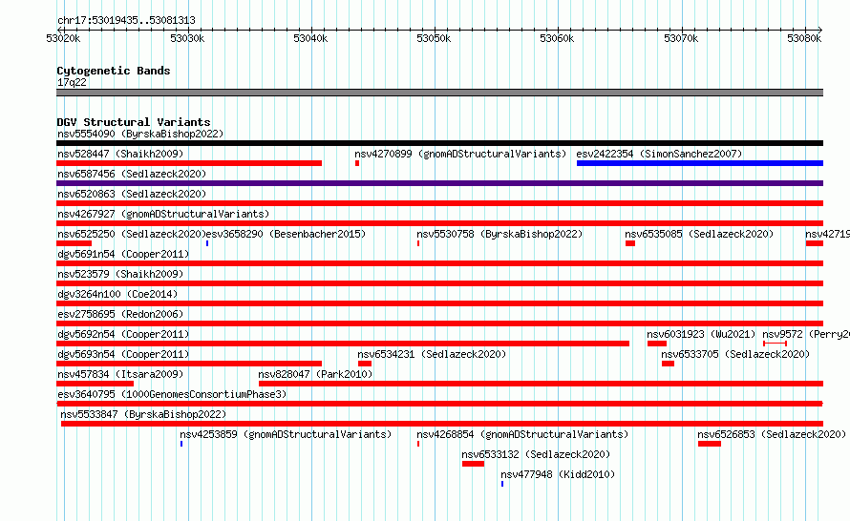Open nsv6534231 (Sedlazeck2020) label
The width and height of the screenshot is (850, 521).
click(432, 354)
